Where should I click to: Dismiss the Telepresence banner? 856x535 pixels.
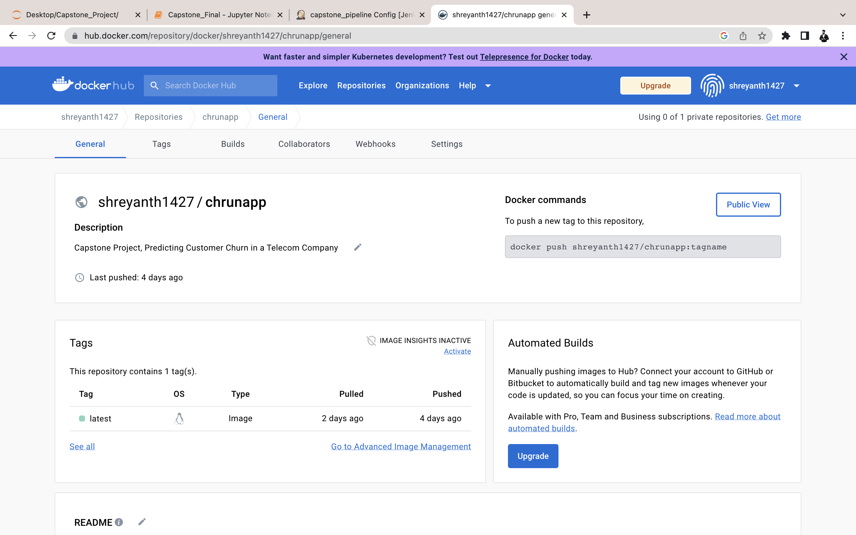point(844,56)
